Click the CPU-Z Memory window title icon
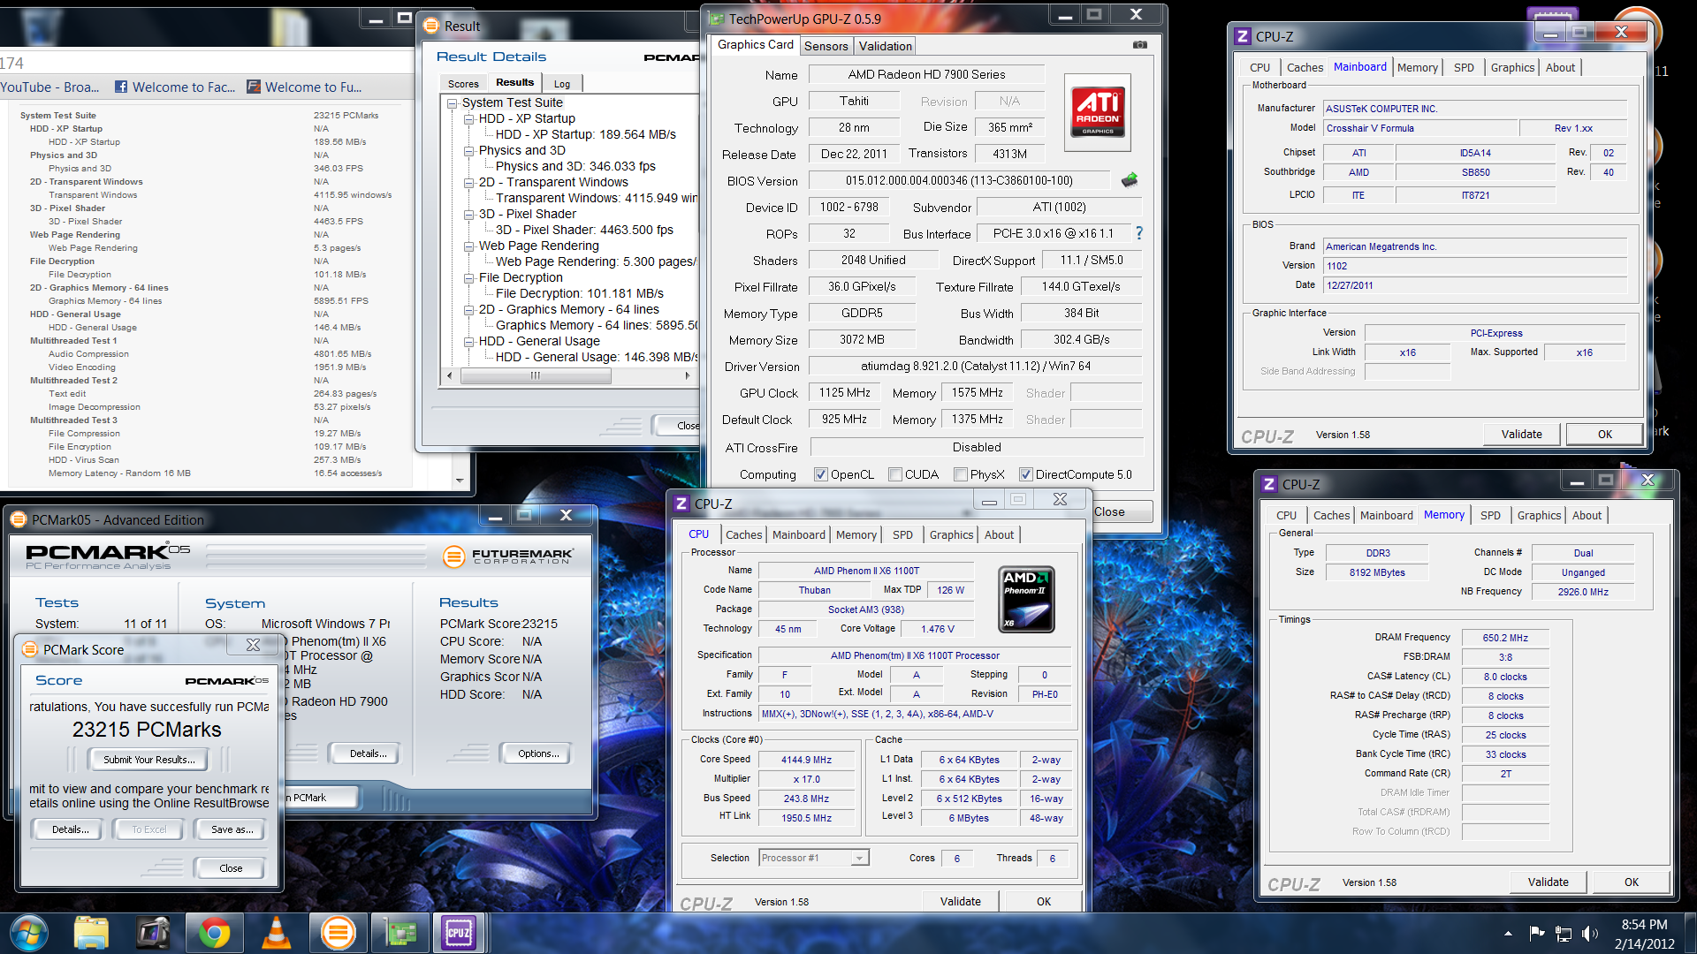This screenshot has height=954, width=1697. pyautogui.click(x=1269, y=484)
